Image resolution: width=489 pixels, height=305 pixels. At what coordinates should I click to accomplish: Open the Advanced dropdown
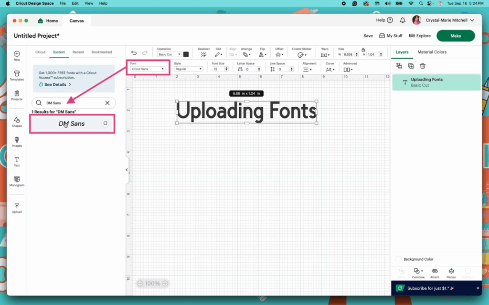tap(348, 70)
